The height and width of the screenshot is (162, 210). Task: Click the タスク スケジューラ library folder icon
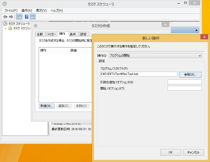click(10, 28)
